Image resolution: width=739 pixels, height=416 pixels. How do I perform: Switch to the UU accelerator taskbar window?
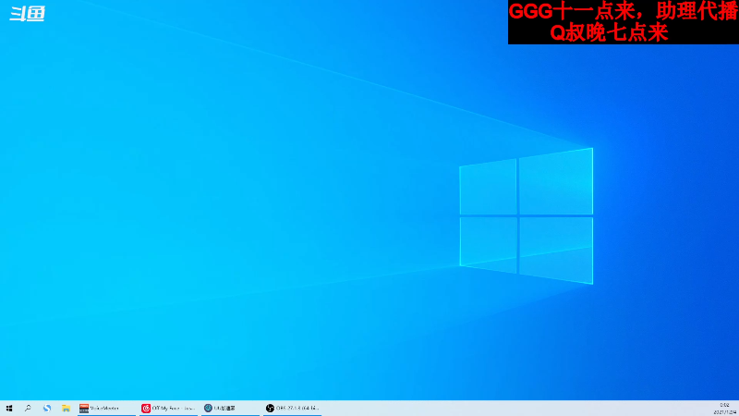pyautogui.click(x=230, y=408)
